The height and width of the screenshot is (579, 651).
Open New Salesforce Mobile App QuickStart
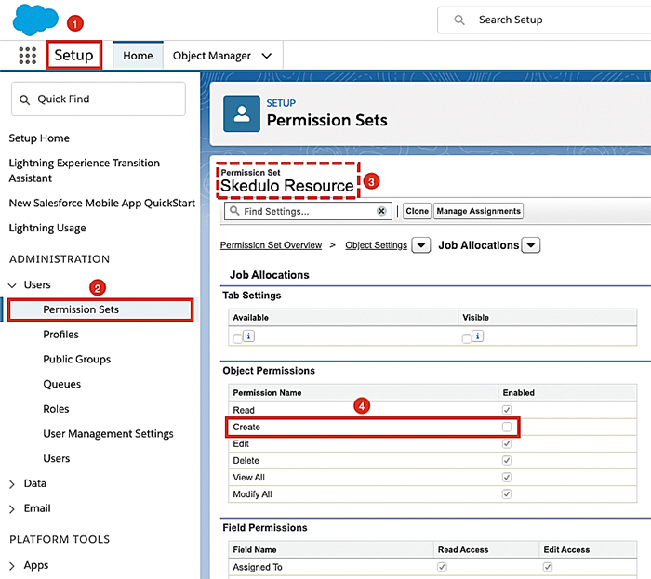coord(101,203)
